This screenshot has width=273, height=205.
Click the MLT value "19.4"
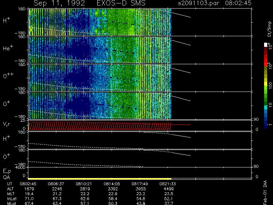pos(29,194)
